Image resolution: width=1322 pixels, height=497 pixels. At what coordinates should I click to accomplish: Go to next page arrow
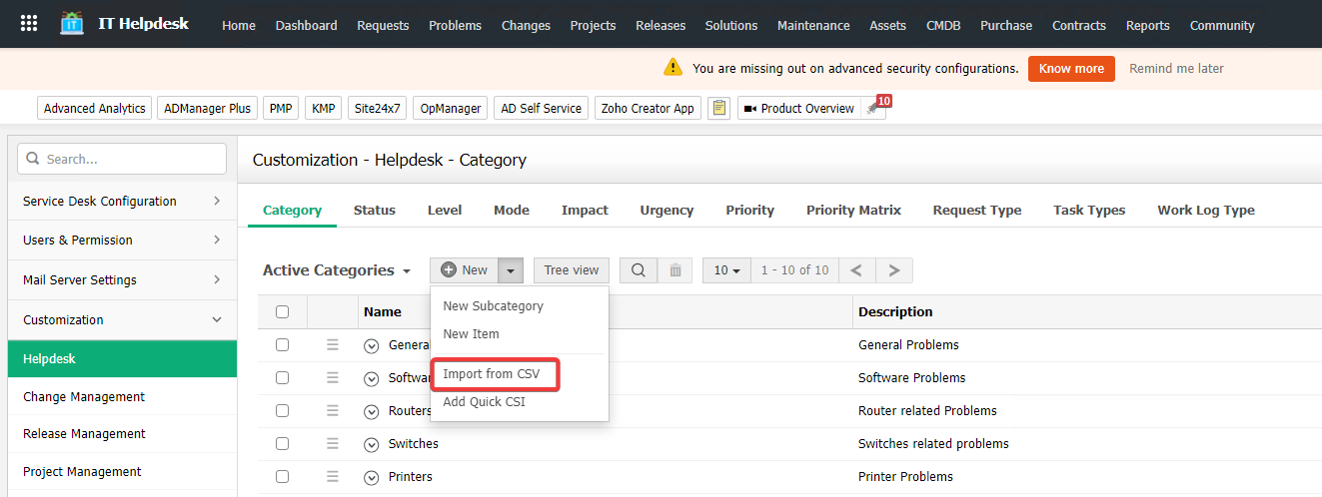tap(894, 270)
